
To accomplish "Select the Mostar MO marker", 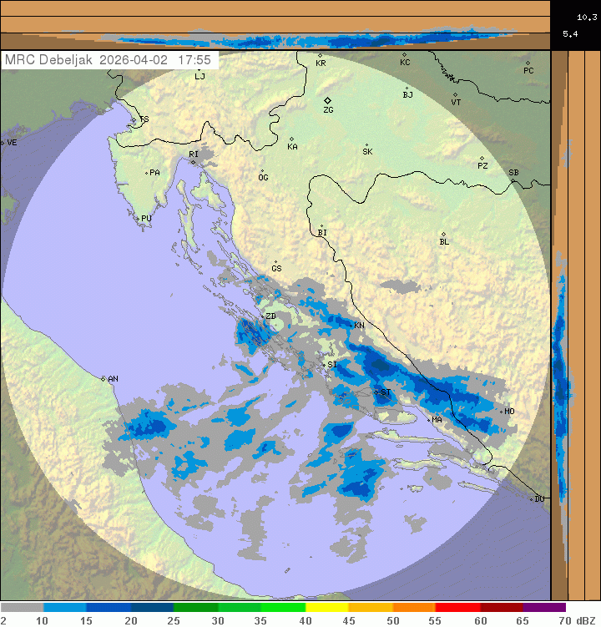I will tap(500, 412).
